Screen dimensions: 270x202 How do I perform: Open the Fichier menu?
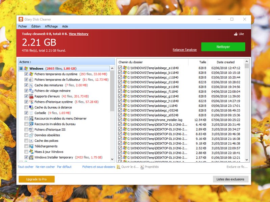tap(23, 27)
